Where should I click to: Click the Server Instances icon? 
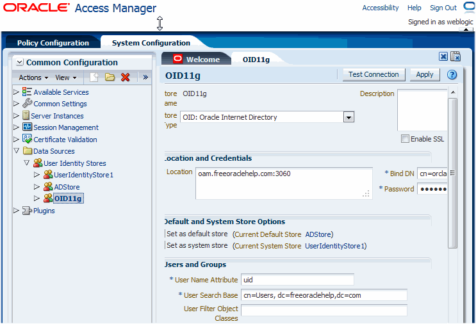click(x=26, y=115)
